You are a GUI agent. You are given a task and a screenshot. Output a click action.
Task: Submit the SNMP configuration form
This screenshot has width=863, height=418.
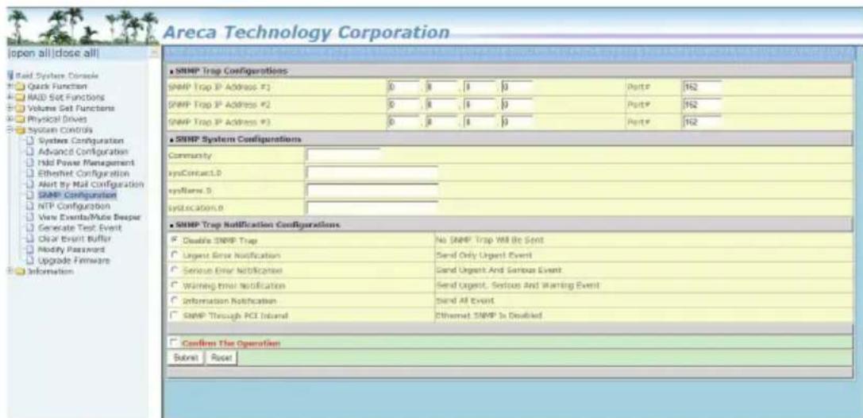[x=184, y=358]
